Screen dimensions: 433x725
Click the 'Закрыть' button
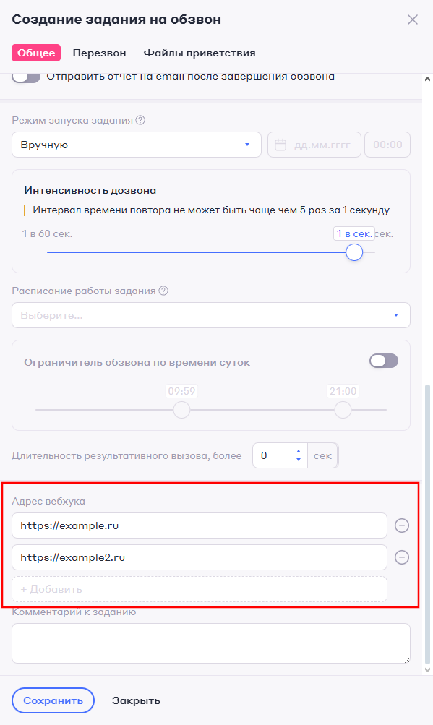[x=136, y=700]
